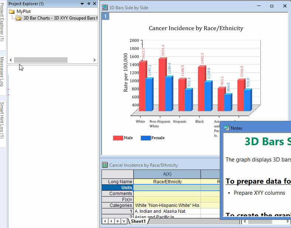
Task: Click the red Male legend swatch
Action: 118,138
